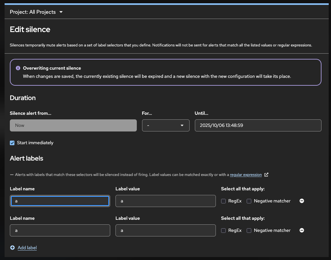Click the external link icon after regular expression
This screenshot has width=331, height=260.
266,175
